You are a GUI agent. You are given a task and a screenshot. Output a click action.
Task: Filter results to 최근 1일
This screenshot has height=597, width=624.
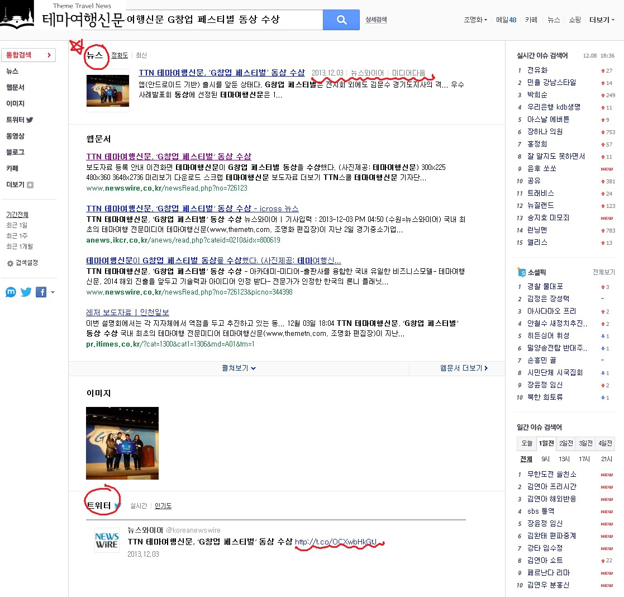pyautogui.click(x=17, y=225)
